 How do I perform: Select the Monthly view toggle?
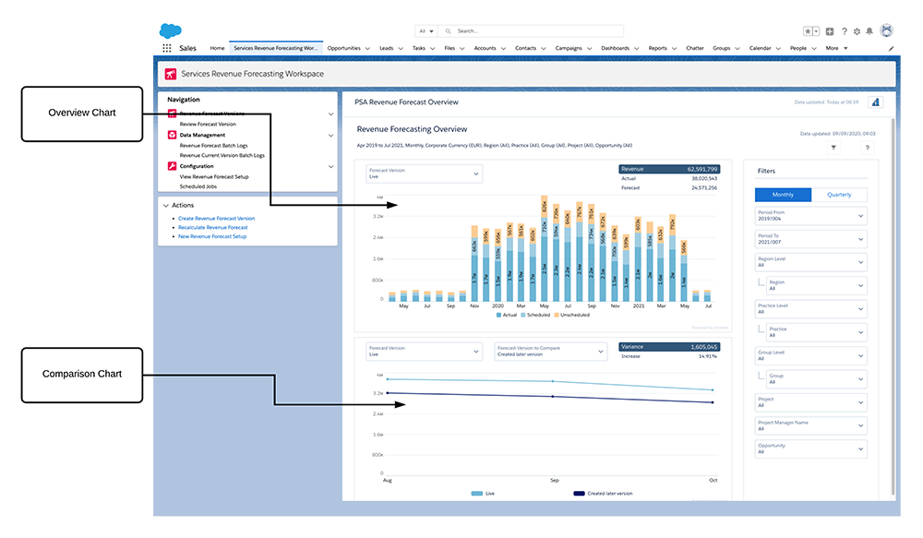tap(783, 195)
